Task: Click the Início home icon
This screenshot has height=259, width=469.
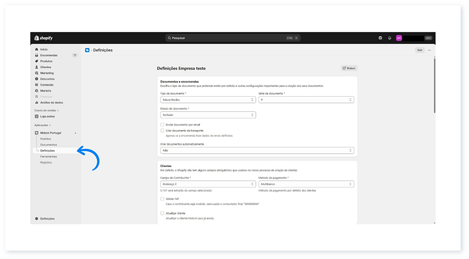Action: click(36, 49)
